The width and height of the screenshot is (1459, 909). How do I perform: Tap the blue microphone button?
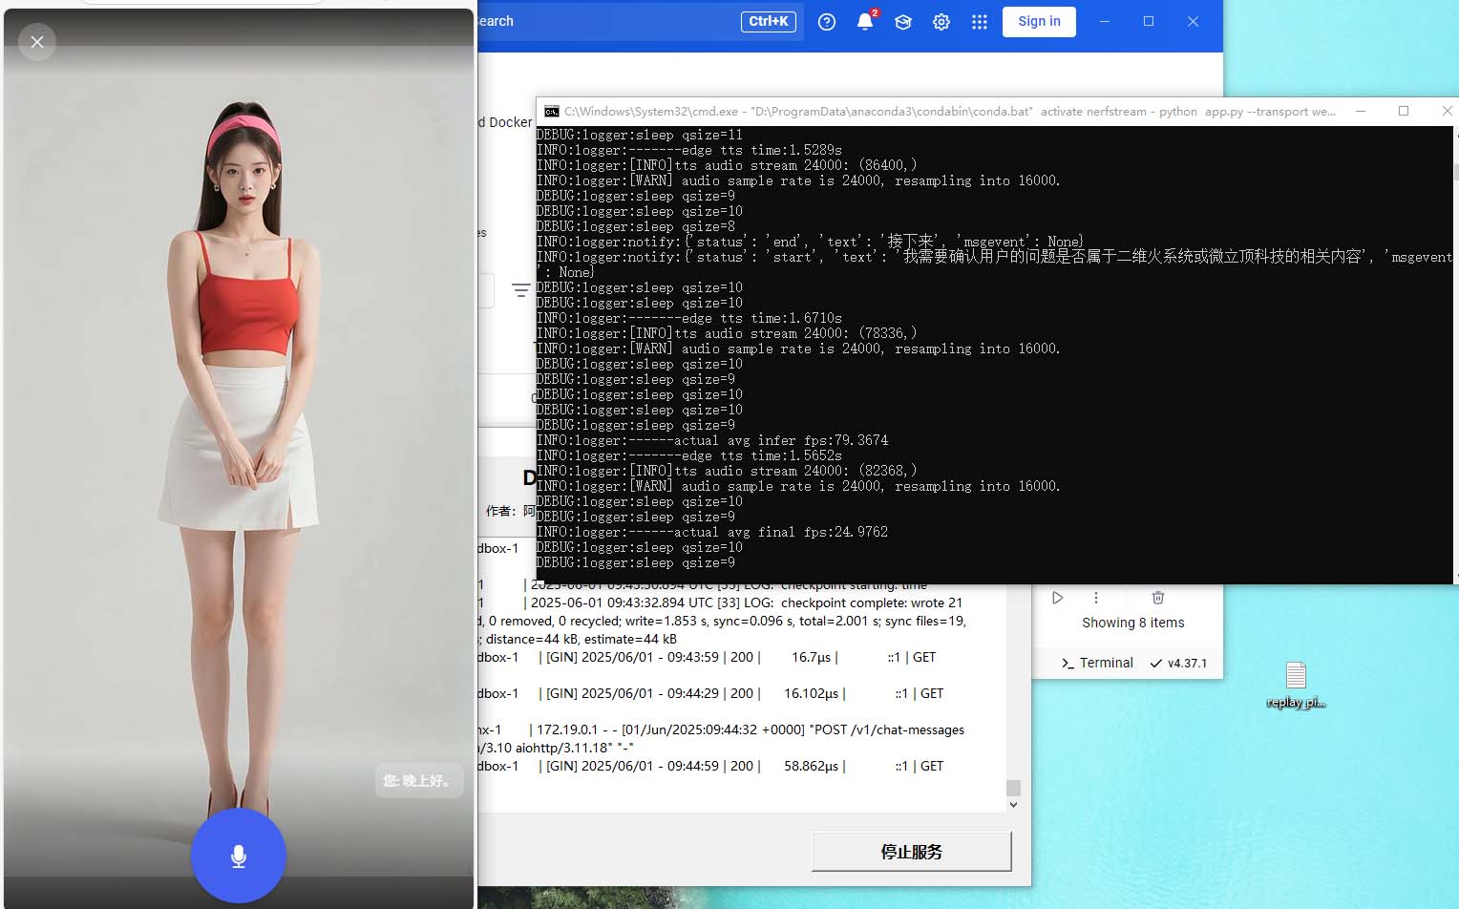(x=239, y=856)
